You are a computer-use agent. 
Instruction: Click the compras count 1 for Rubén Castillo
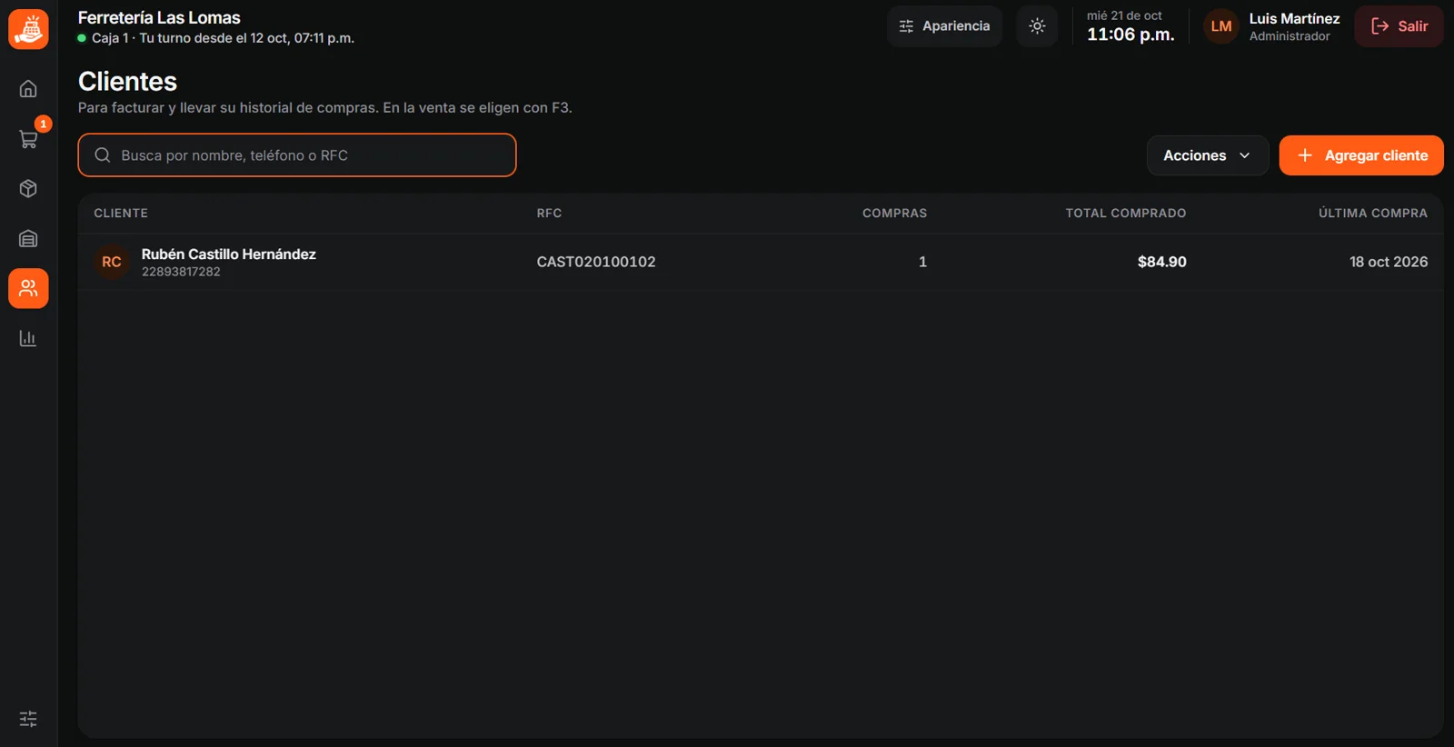point(922,262)
